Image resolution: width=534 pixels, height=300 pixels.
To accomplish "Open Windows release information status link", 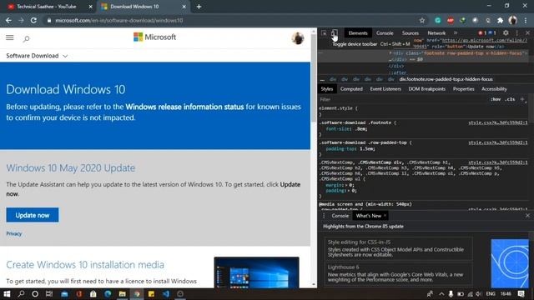I will pyautogui.click(x=184, y=107).
